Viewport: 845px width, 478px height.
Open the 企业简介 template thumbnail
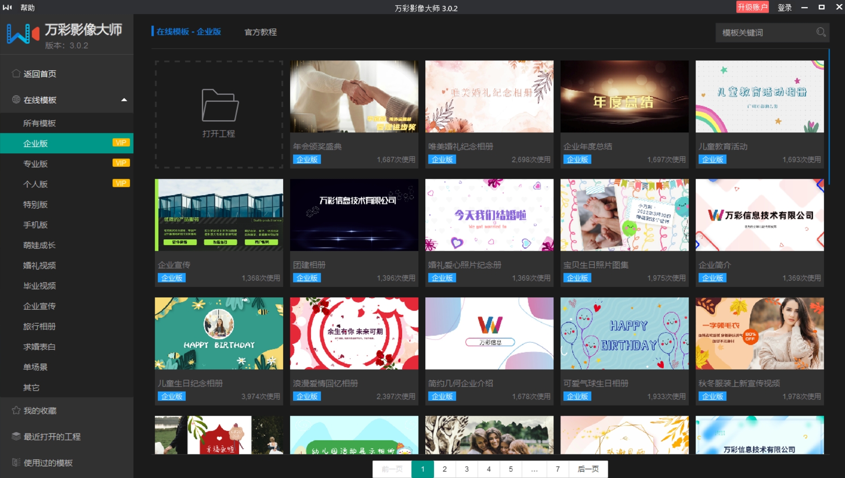pyautogui.click(x=760, y=215)
